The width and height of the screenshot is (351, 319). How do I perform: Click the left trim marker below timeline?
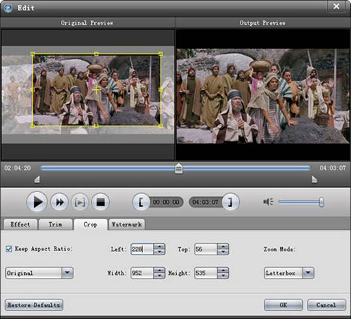(37, 179)
